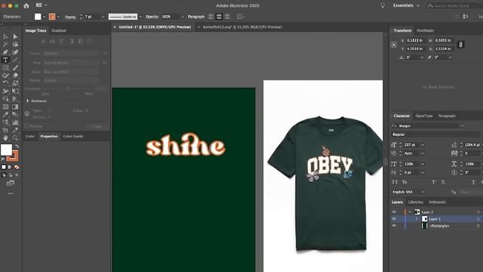This screenshot has width=483, height=272.
Task: Select the Blend tool
Action: point(15,114)
